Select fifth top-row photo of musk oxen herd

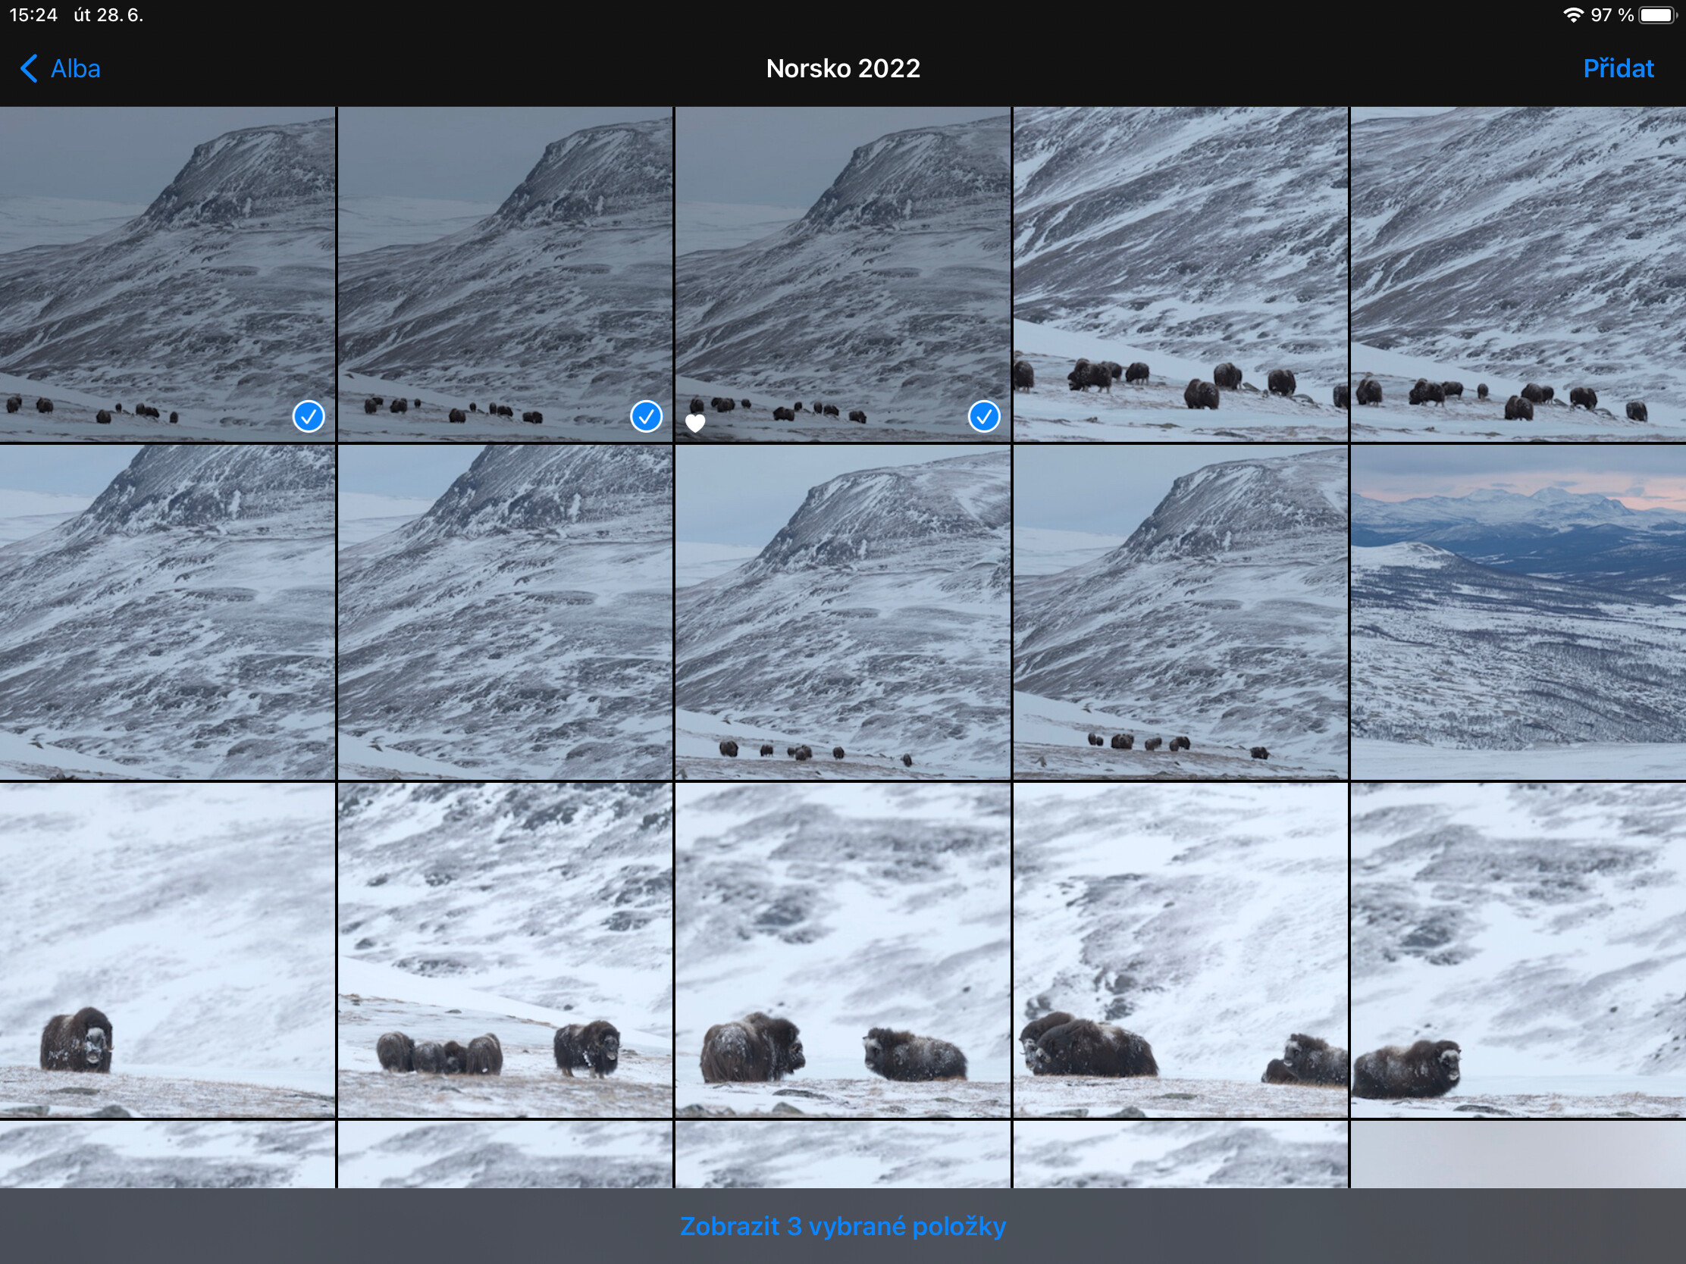(x=1518, y=274)
